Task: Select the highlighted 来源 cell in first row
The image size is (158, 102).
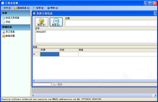Action: (50, 54)
